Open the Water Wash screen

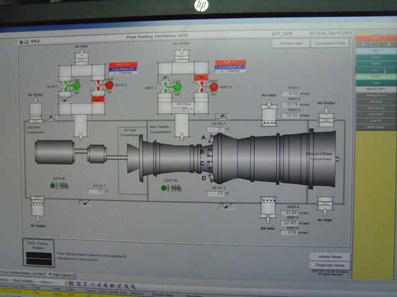coord(376,127)
